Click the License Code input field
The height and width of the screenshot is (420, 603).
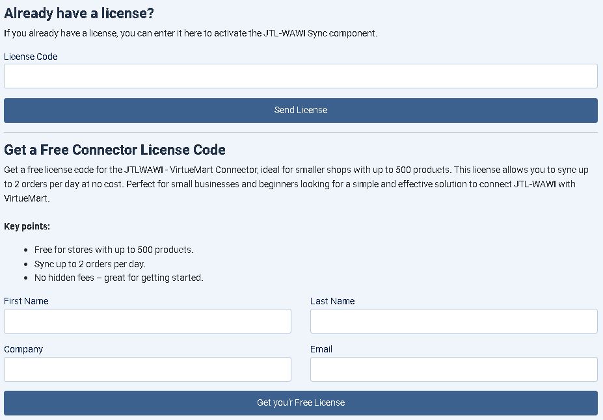301,76
